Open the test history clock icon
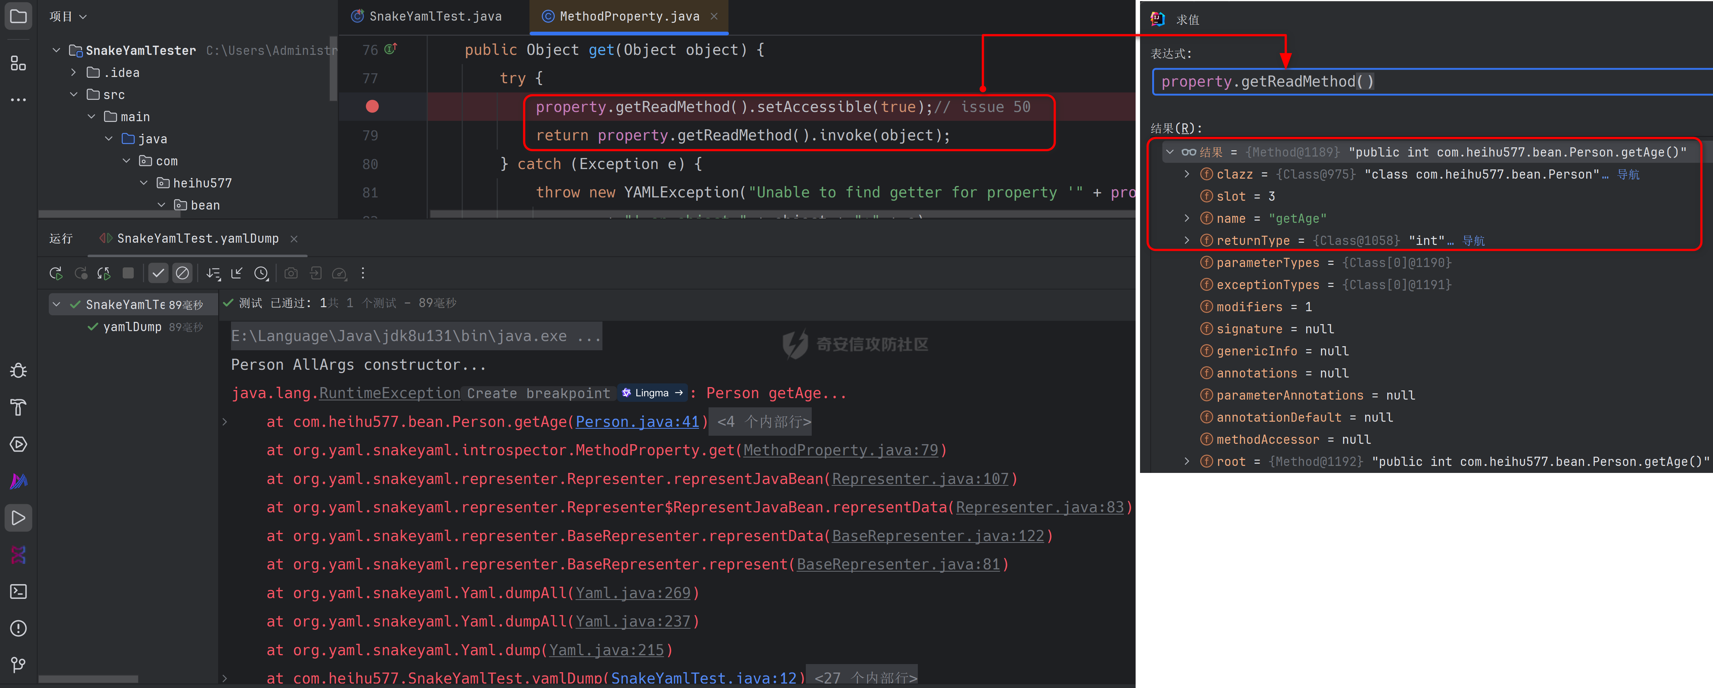The height and width of the screenshot is (688, 1713). 261,273
